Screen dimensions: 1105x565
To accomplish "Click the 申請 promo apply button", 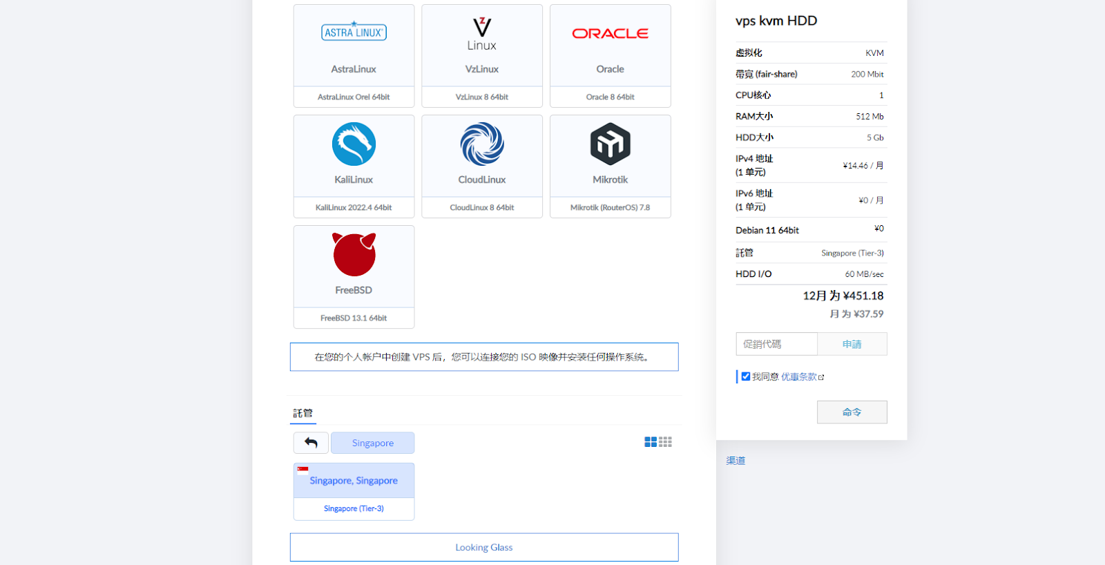I will click(852, 344).
